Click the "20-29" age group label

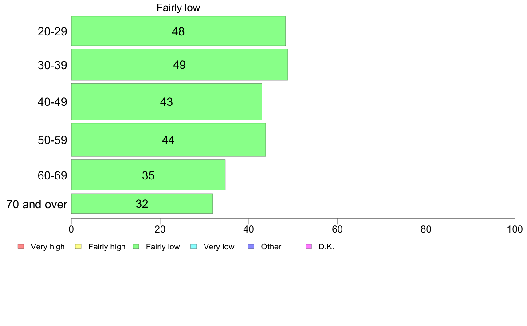(x=52, y=31)
